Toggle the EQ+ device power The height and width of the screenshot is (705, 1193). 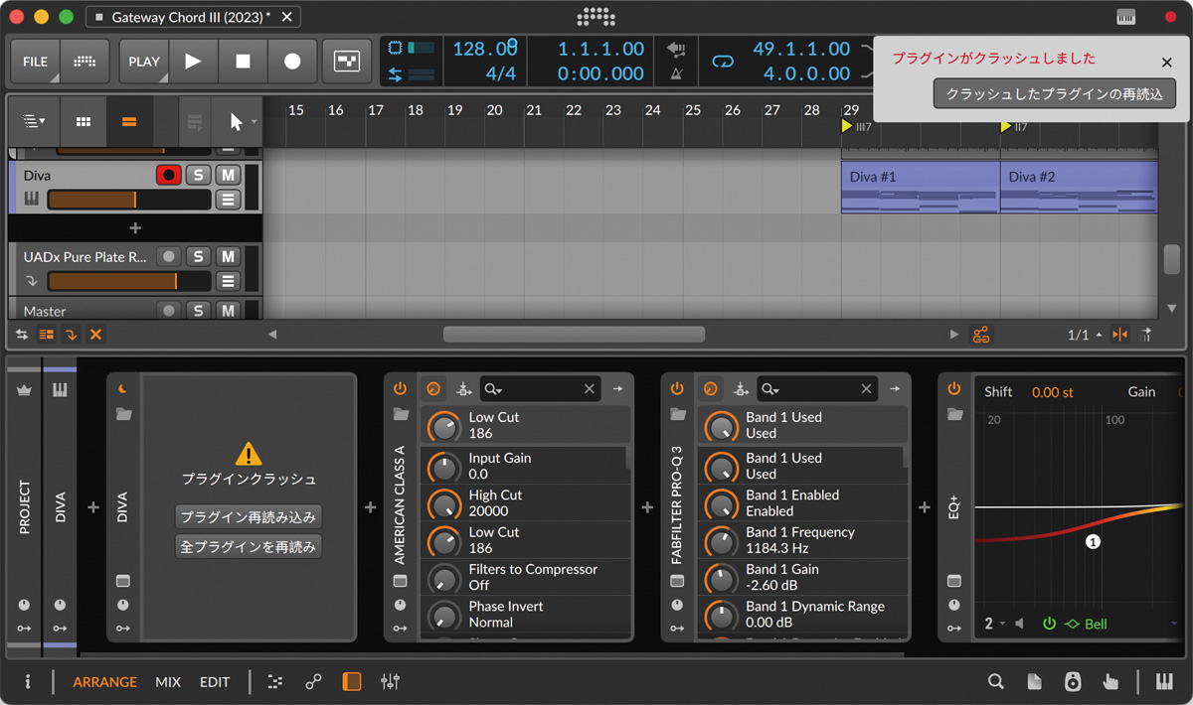pos(954,389)
